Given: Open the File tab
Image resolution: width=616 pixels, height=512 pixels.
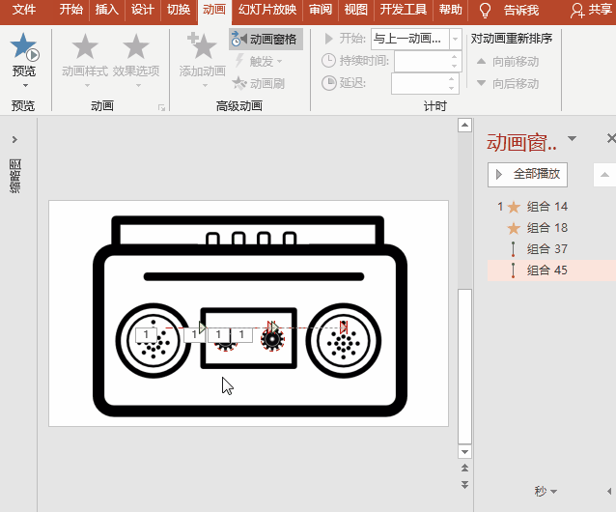Looking at the screenshot, I should pos(24,10).
